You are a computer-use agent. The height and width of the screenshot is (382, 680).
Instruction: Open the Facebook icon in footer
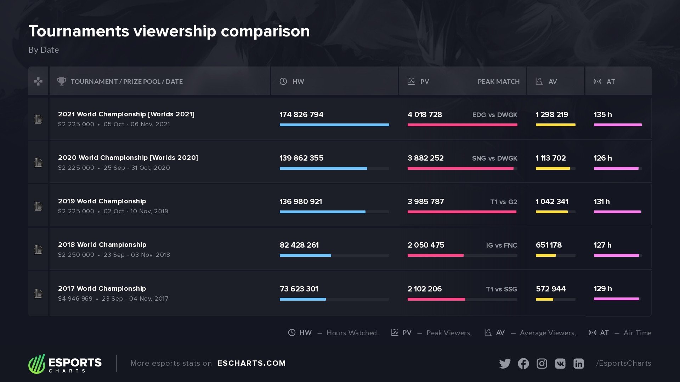(x=523, y=364)
